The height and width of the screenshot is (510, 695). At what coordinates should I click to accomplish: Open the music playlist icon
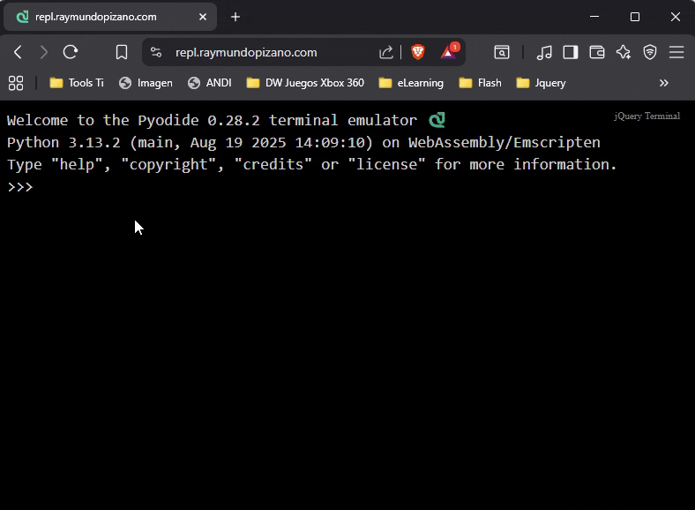[x=544, y=52]
